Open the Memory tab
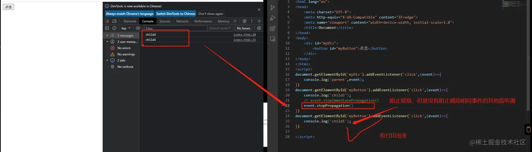The height and width of the screenshot is (152, 532). [x=223, y=21]
